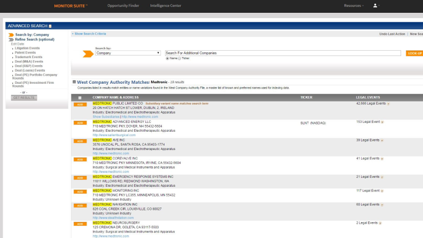This screenshot has height=238, width=423.
Task: Open the Opportunity Finder menu
Action: pos(123,6)
